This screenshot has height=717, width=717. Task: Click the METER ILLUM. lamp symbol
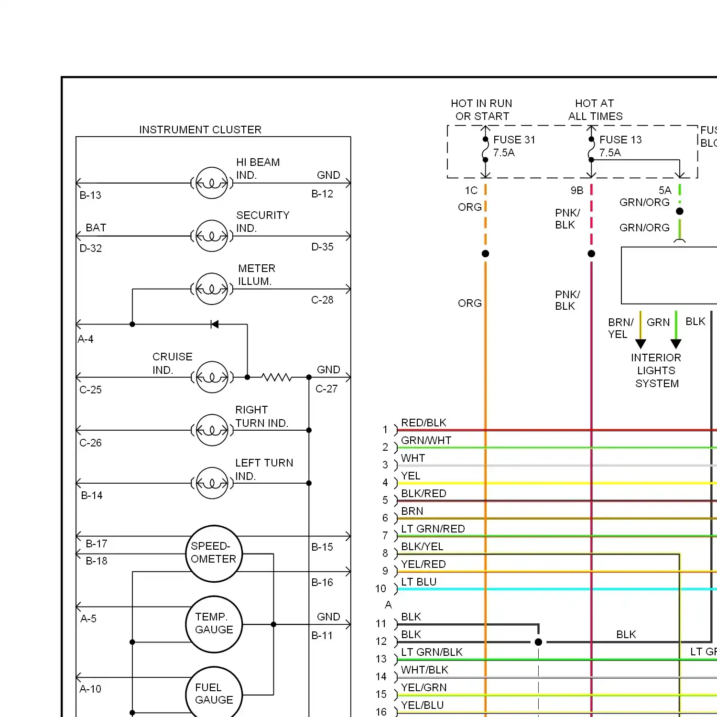point(212,289)
